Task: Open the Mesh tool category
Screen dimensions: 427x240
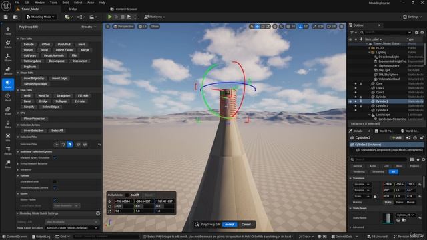Action: (x=8, y=97)
